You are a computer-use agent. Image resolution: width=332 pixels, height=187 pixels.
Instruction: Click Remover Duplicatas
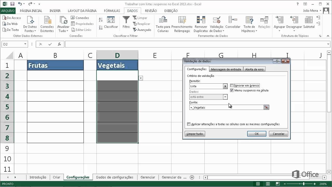[x=201, y=24]
